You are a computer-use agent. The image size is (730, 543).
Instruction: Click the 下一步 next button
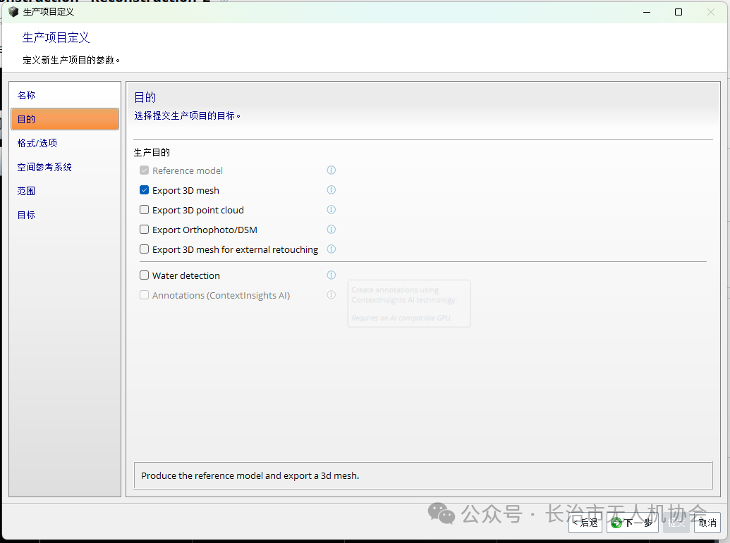(632, 523)
